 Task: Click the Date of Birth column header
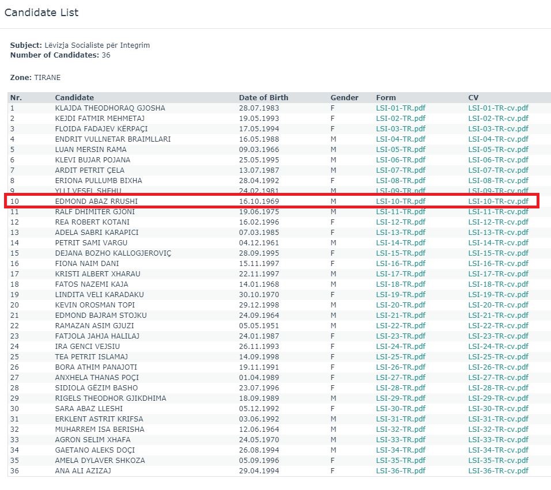click(x=263, y=98)
